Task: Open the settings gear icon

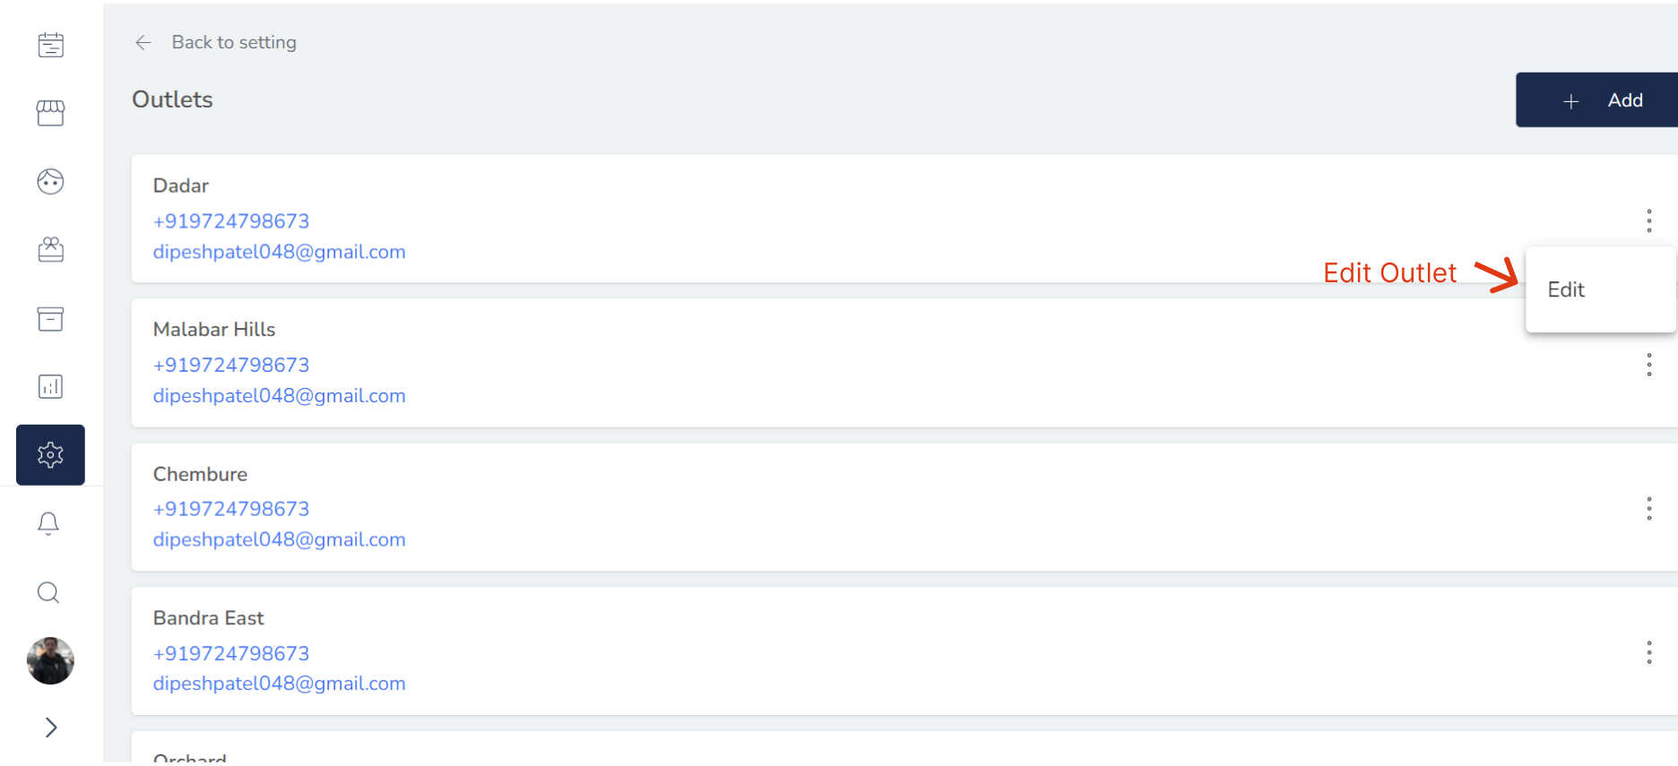Action: click(x=51, y=455)
